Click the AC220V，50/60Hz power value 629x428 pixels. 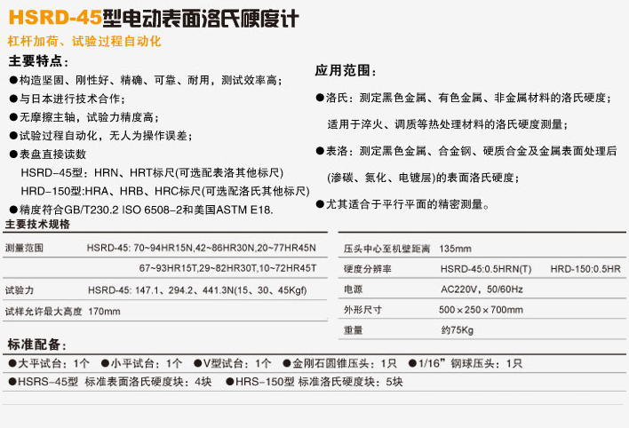482,289
